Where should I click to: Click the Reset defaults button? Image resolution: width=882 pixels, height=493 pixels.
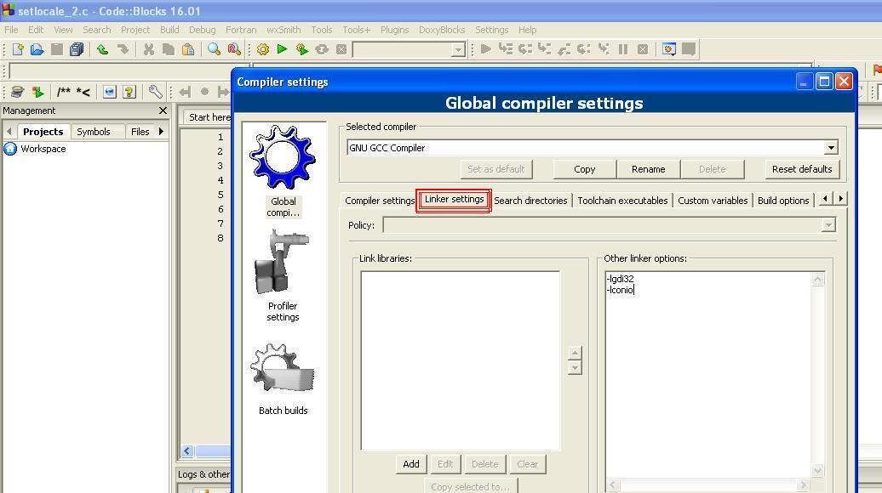(x=802, y=169)
